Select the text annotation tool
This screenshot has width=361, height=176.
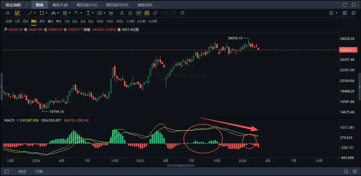coord(100,13)
